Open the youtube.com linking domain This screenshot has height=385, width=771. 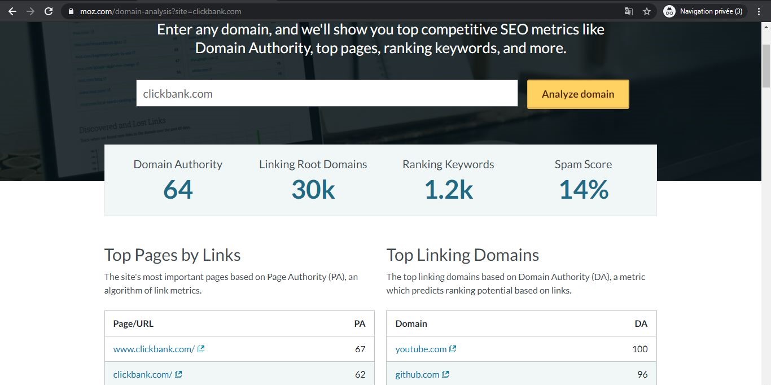pyautogui.click(x=421, y=349)
